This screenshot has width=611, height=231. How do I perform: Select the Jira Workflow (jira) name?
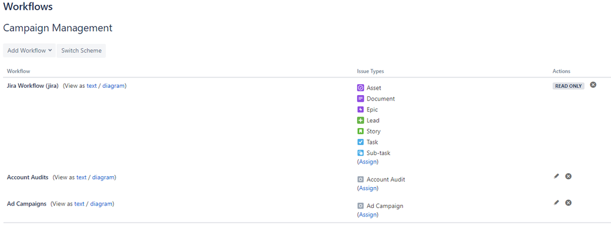click(33, 86)
